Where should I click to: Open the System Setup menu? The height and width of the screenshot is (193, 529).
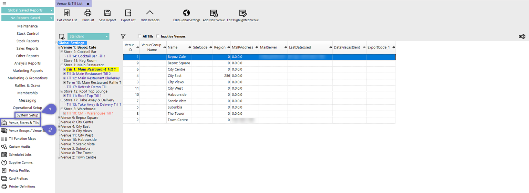point(28,115)
